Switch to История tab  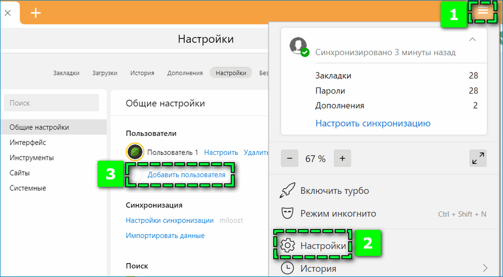pyautogui.click(x=142, y=73)
